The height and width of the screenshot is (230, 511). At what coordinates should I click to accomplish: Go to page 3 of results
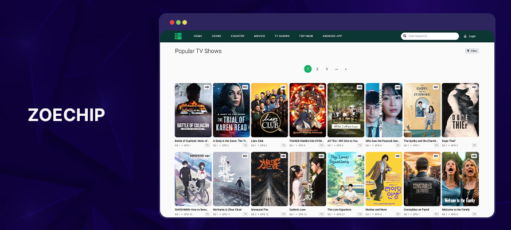point(326,69)
